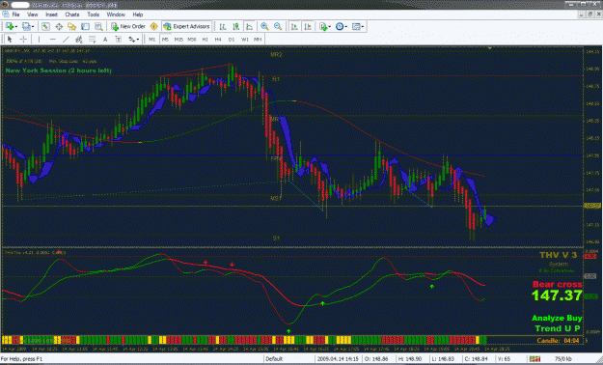603x365 pixels.
Task: Click the "75/0 kb" traffic value
Action: point(563,359)
